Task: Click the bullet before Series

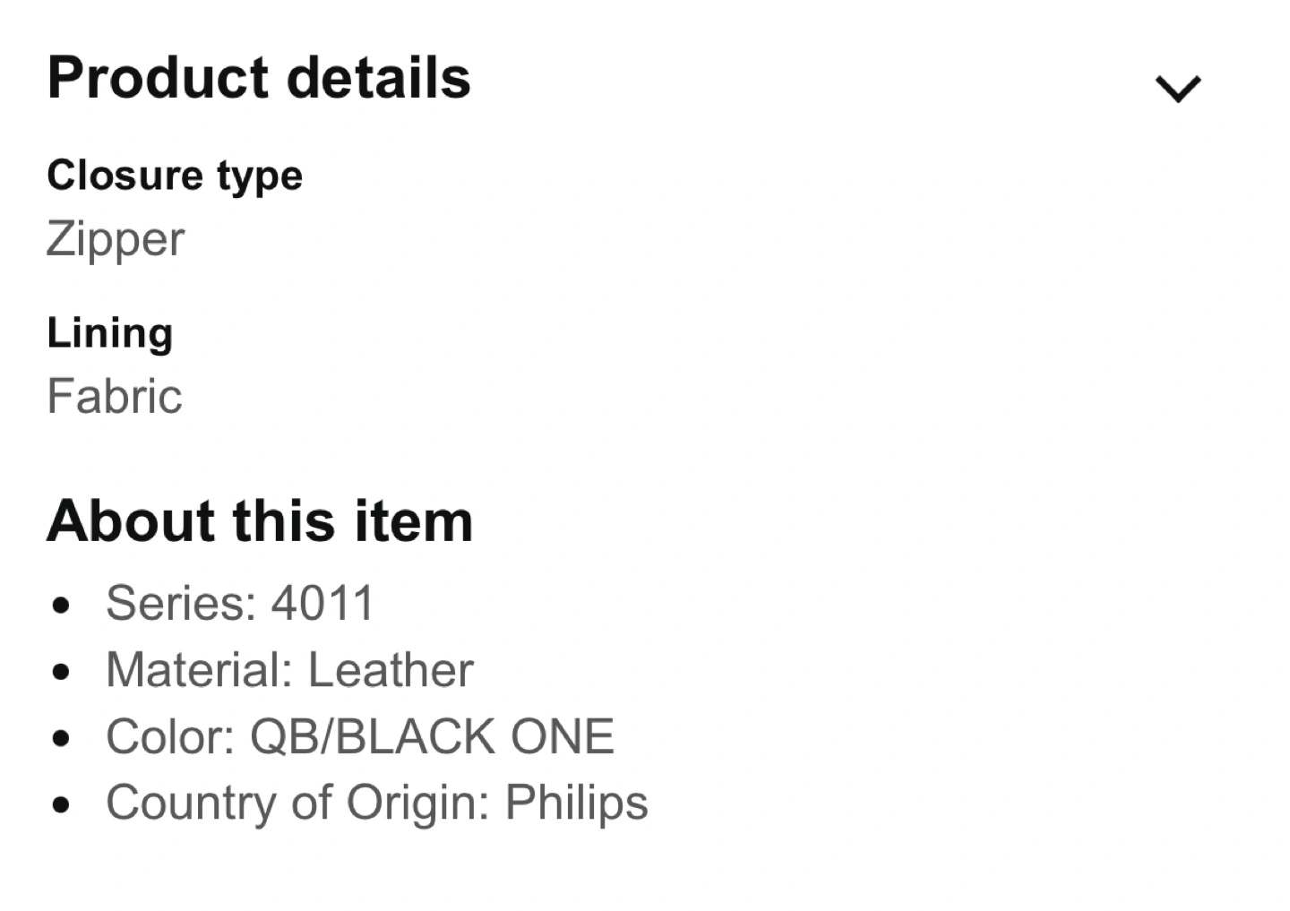Action: click(x=61, y=606)
